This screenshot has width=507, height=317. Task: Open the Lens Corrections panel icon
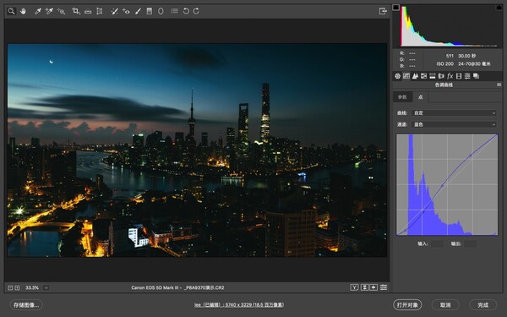point(441,76)
